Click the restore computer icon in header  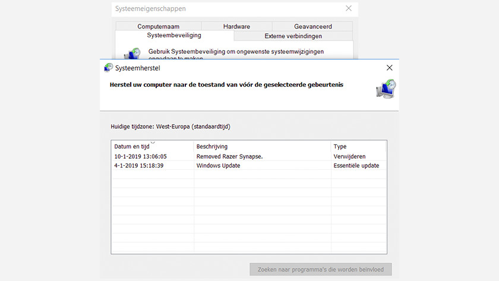coord(385,89)
